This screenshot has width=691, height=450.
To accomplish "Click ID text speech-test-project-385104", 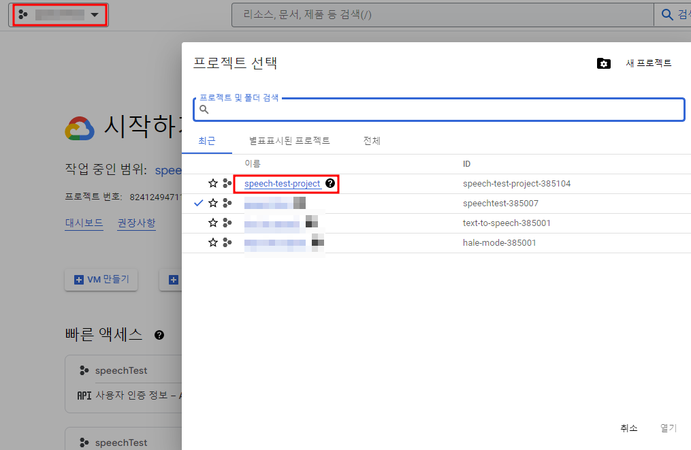I will 517,183.
